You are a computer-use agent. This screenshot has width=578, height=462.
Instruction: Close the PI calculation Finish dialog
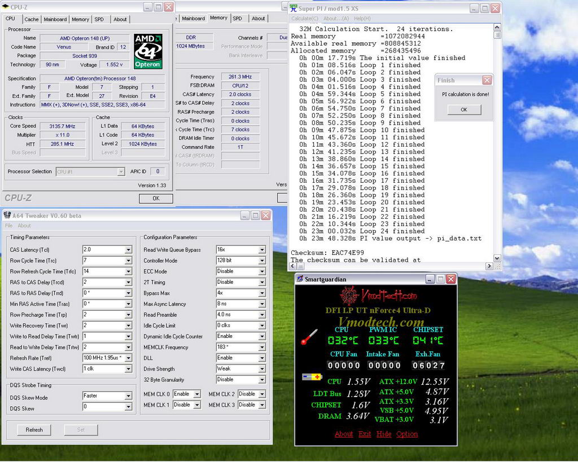(487, 80)
